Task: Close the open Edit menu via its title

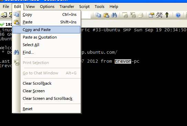Action: (18, 7)
